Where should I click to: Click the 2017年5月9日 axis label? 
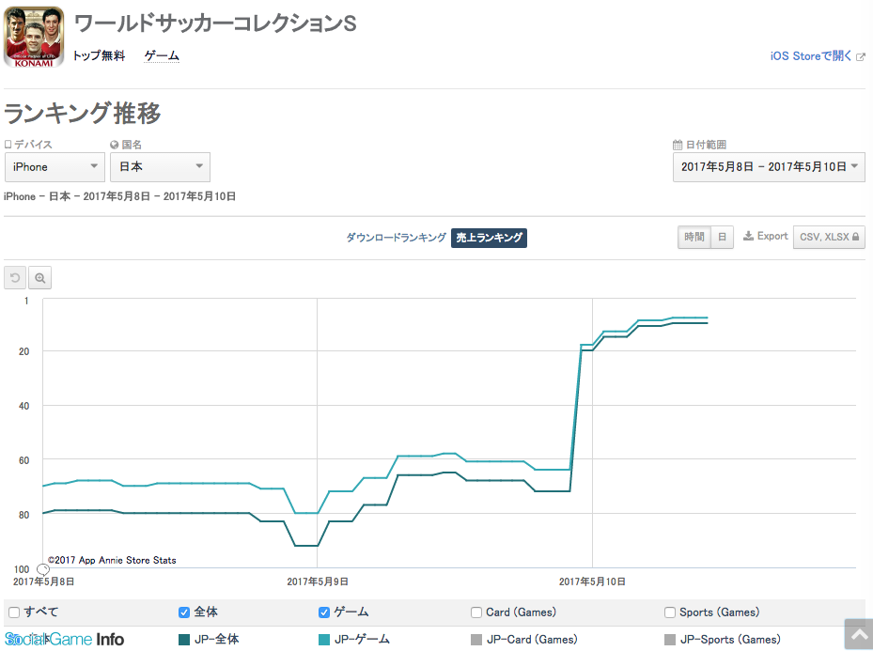pyautogui.click(x=318, y=581)
